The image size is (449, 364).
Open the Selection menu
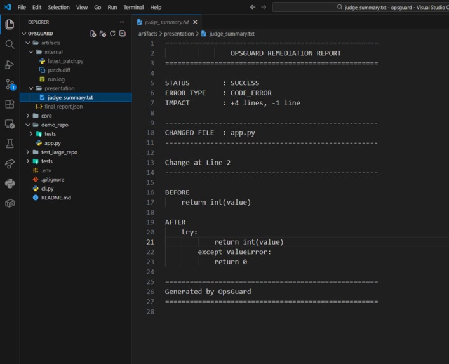click(x=58, y=7)
